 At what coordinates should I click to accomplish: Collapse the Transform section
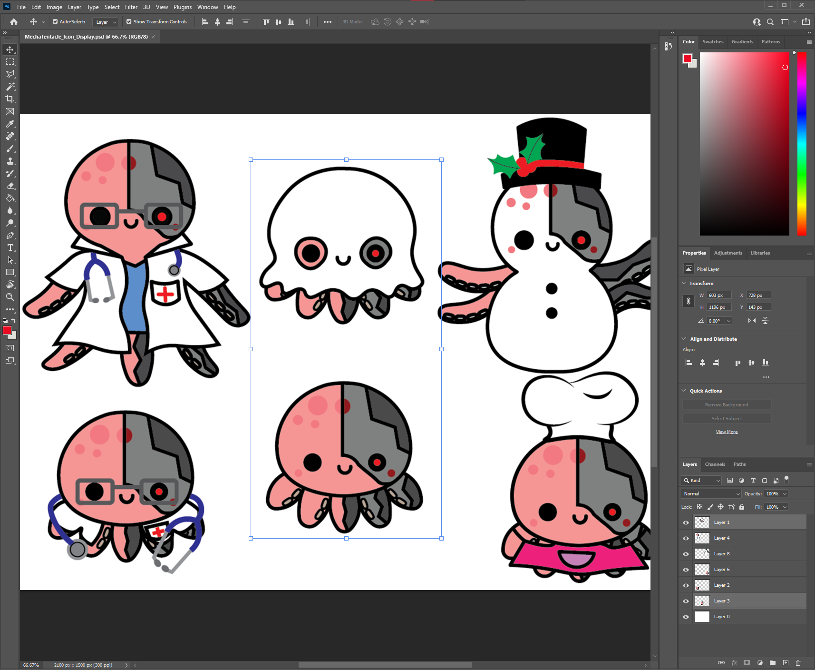684,283
